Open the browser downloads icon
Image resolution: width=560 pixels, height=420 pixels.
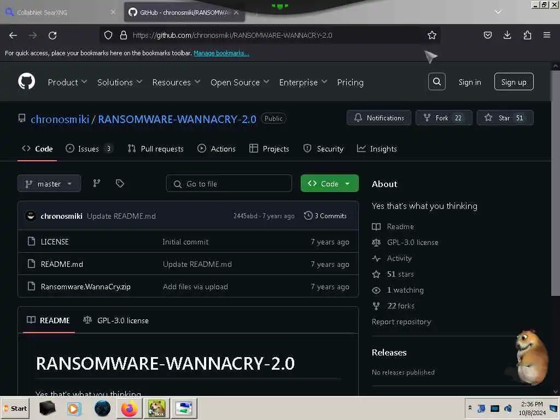[x=507, y=35]
